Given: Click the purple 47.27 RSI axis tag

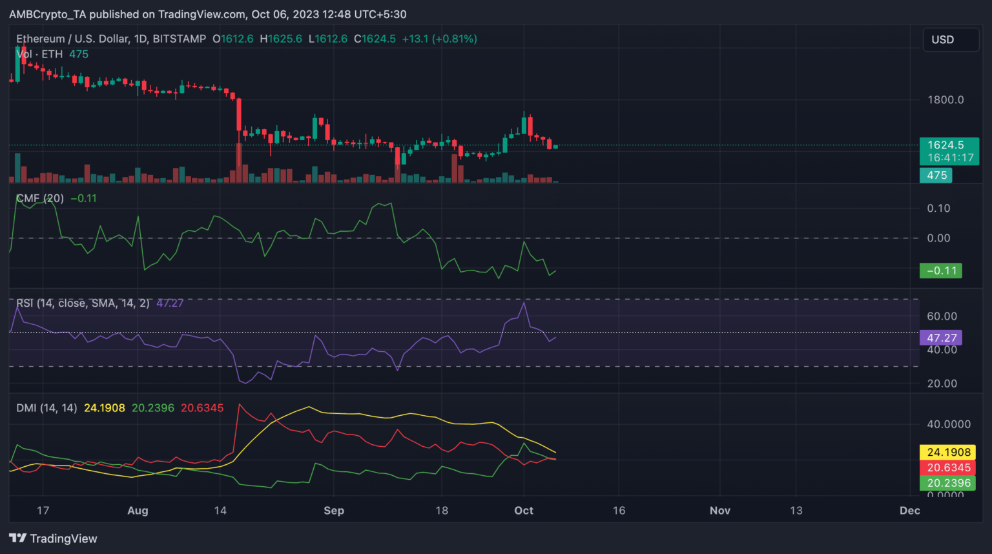Looking at the screenshot, I should tap(940, 338).
